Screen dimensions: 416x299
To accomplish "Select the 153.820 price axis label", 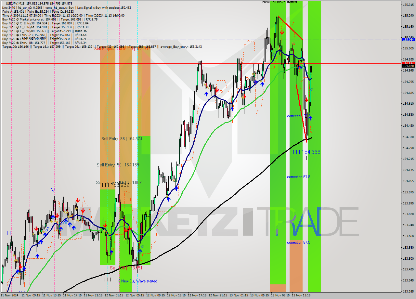I will click(x=408, y=214).
